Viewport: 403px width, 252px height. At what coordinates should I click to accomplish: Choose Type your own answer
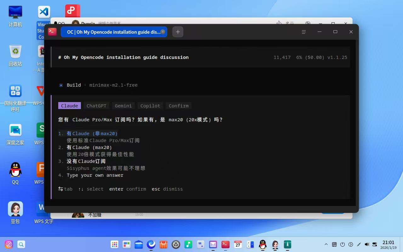(x=95, y=175)
